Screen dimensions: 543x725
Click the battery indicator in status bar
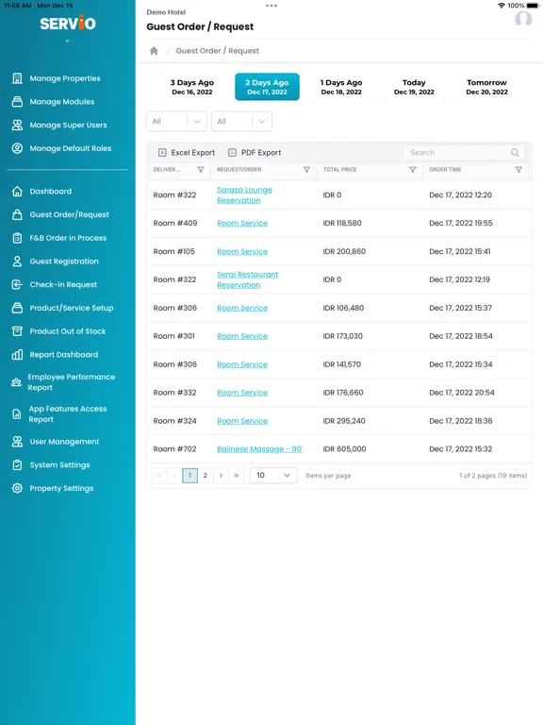tap(532, 6)
